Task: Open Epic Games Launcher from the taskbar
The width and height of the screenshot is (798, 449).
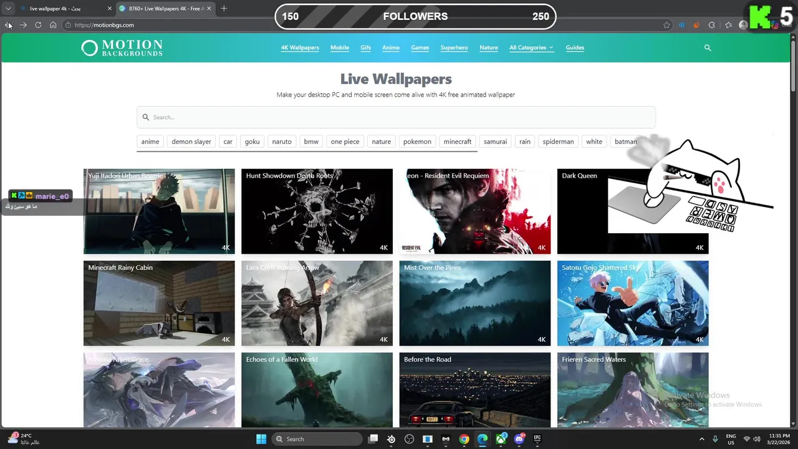Action: pyautogui.click(x=537, y=439)
